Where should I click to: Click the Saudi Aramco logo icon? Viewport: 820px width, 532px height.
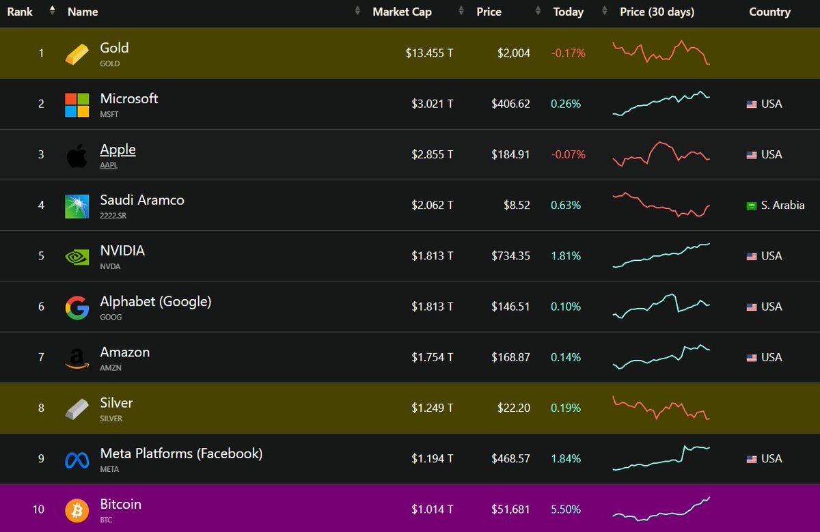pos(77,206)
